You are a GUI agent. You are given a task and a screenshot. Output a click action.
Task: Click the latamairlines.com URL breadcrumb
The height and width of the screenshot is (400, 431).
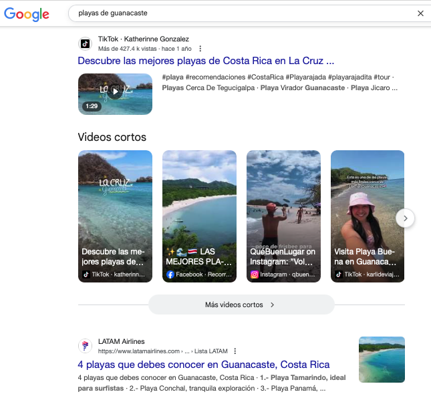pyautogui.click(x=163, y=351)
